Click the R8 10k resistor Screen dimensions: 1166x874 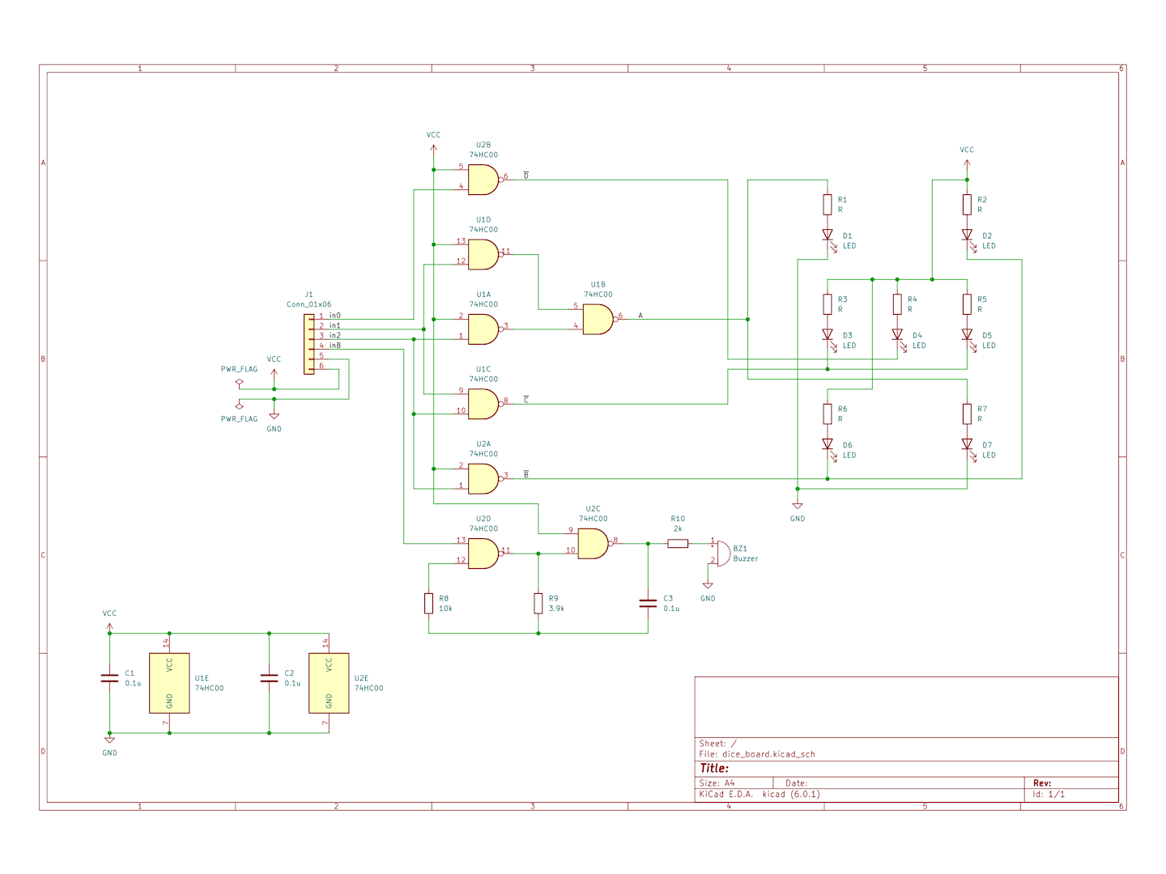pyautogui.click(x=428, y=603)
